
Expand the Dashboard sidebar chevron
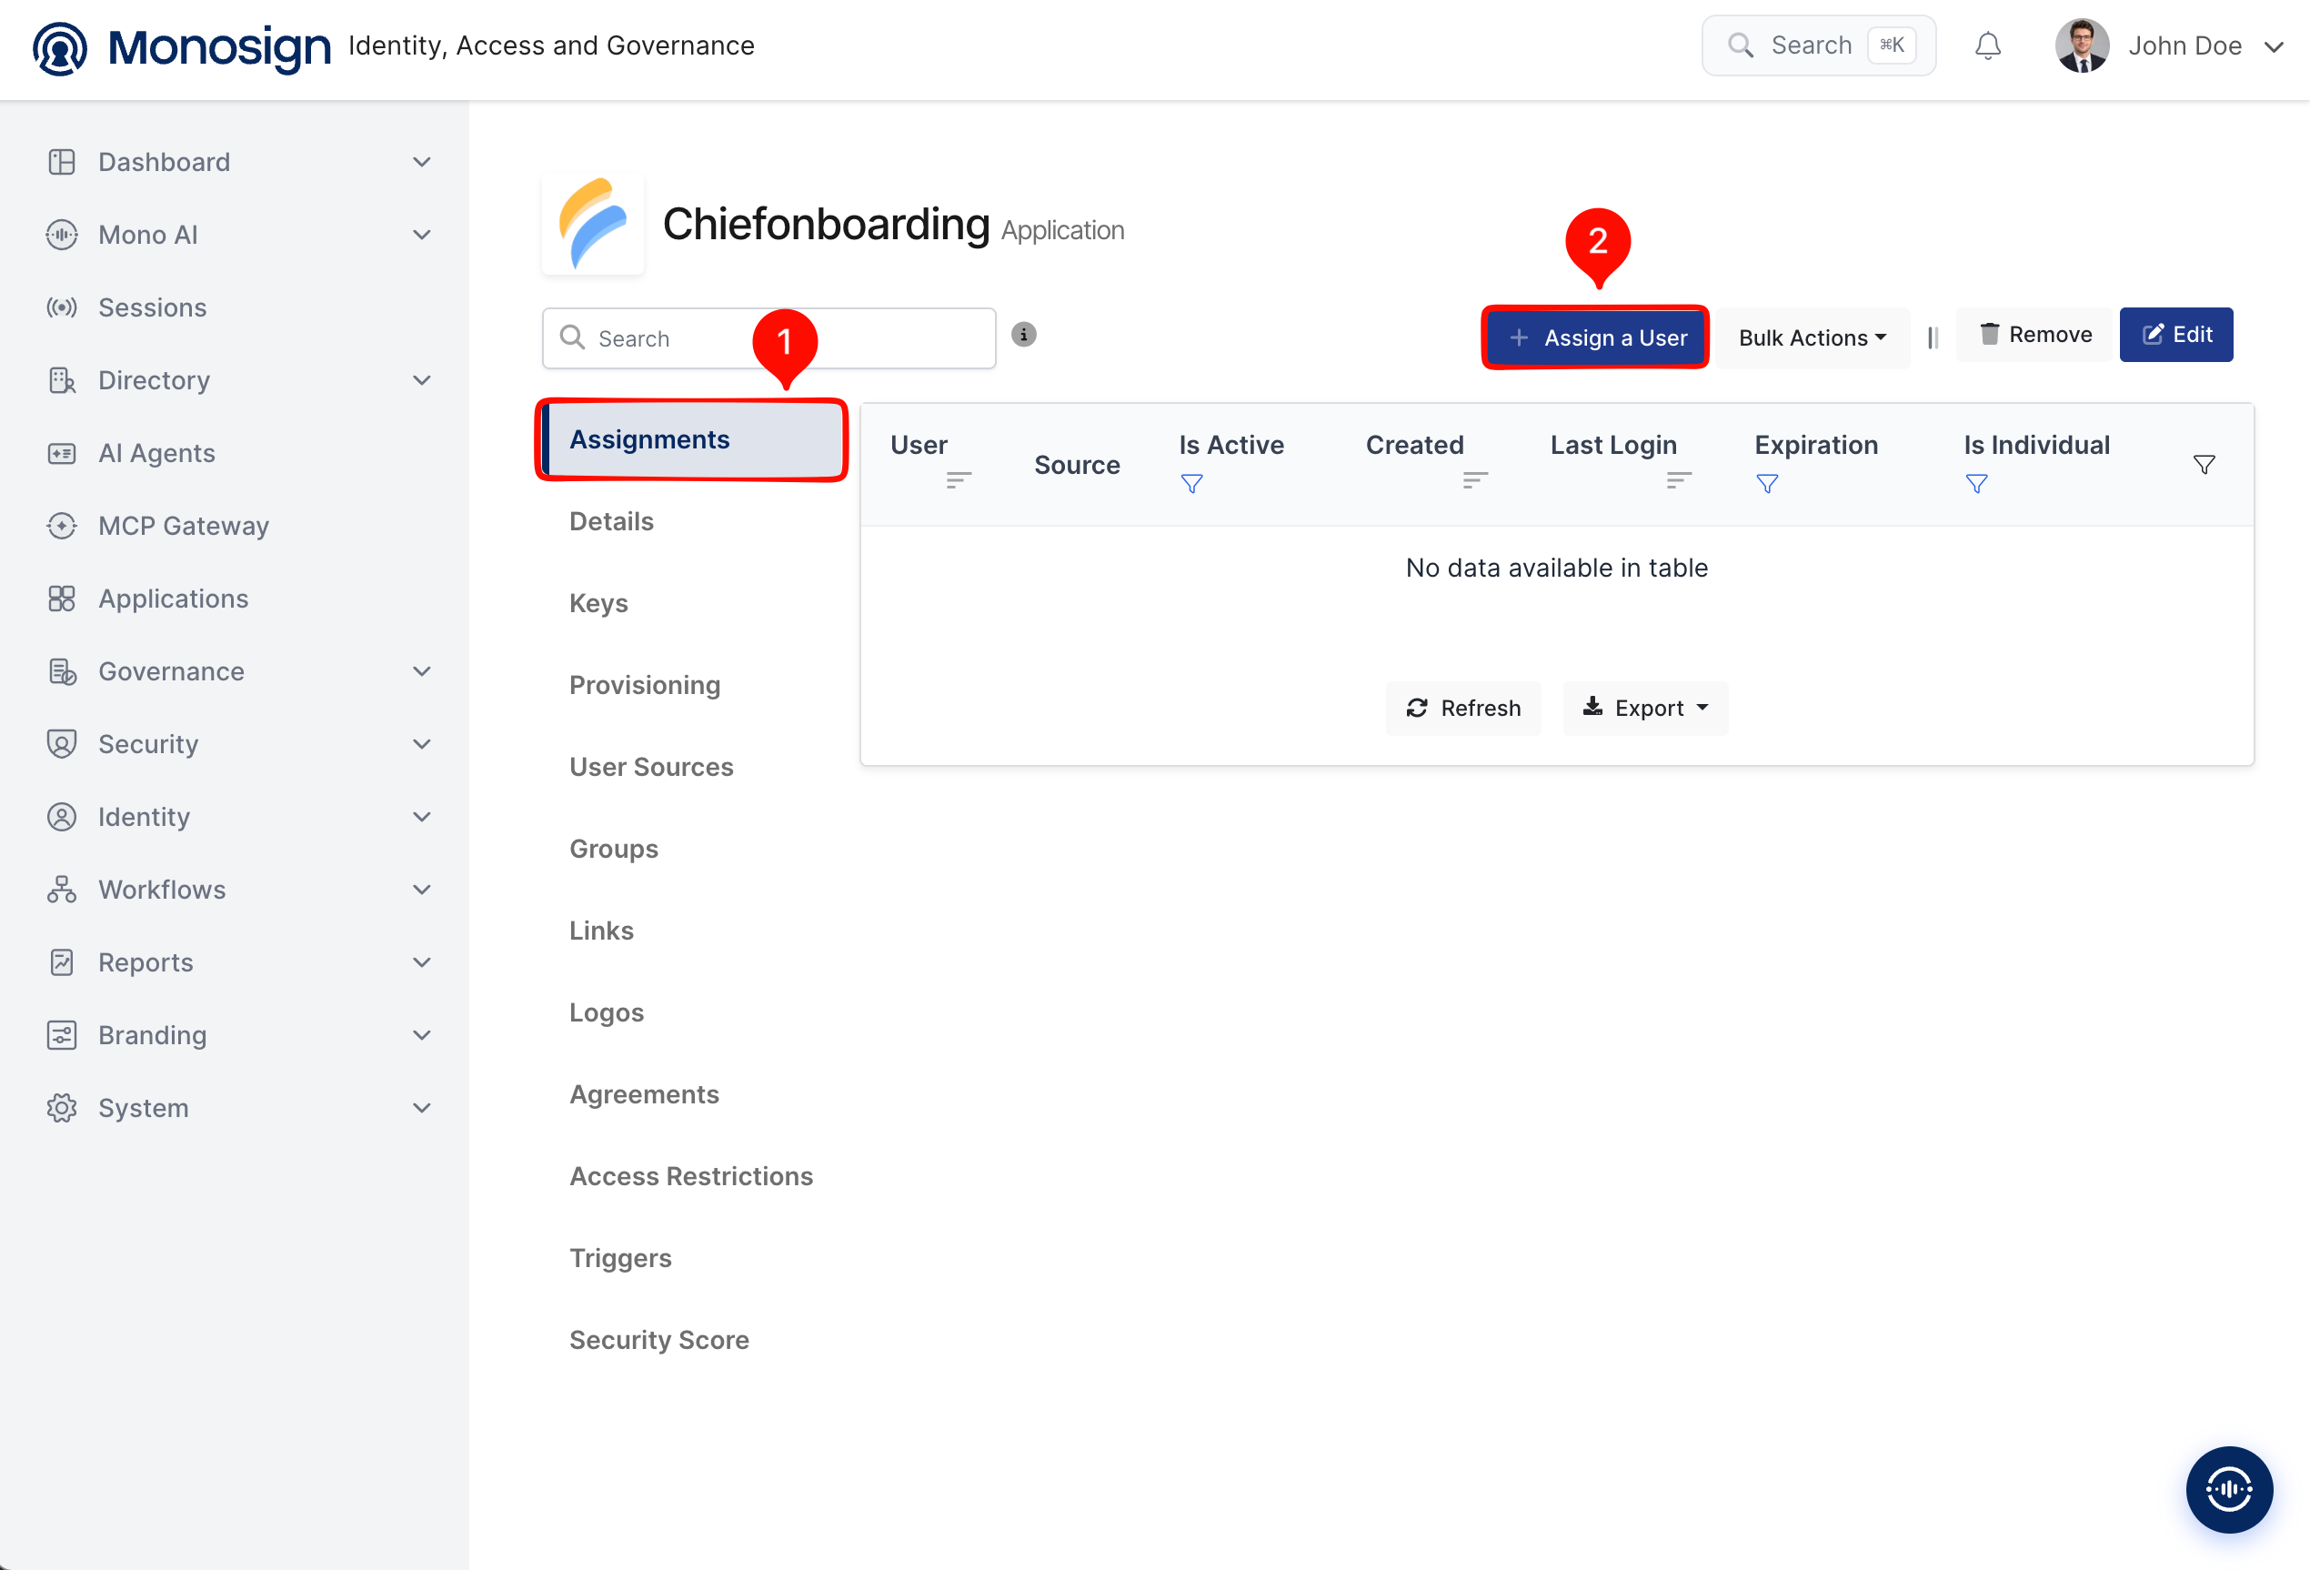[421, 162]
